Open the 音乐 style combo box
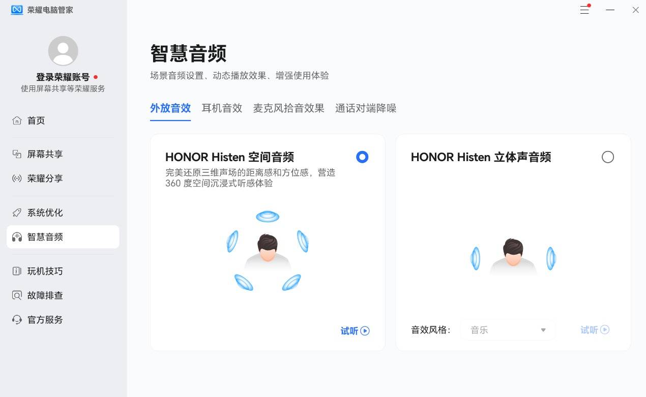Screen dimensions: 646x397 [x=508, y=330]
